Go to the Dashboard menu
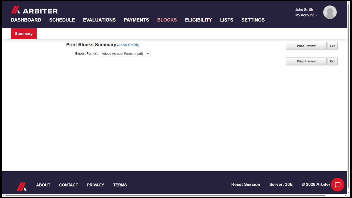The image size is (352, 198). (x=26, y=20)
